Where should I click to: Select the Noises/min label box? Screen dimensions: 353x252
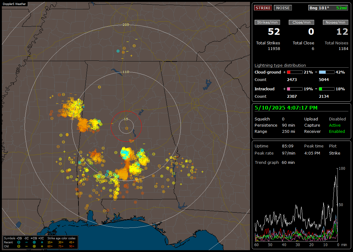(335, 22)
